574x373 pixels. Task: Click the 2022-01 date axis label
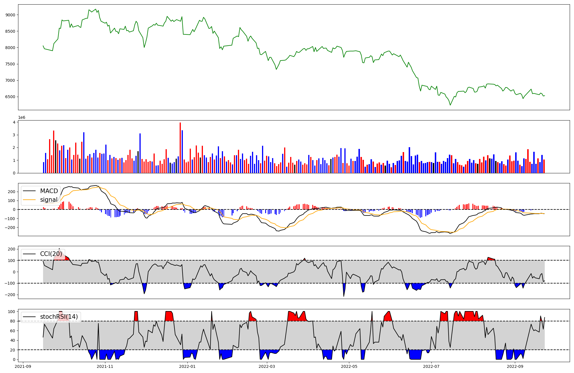187,366
